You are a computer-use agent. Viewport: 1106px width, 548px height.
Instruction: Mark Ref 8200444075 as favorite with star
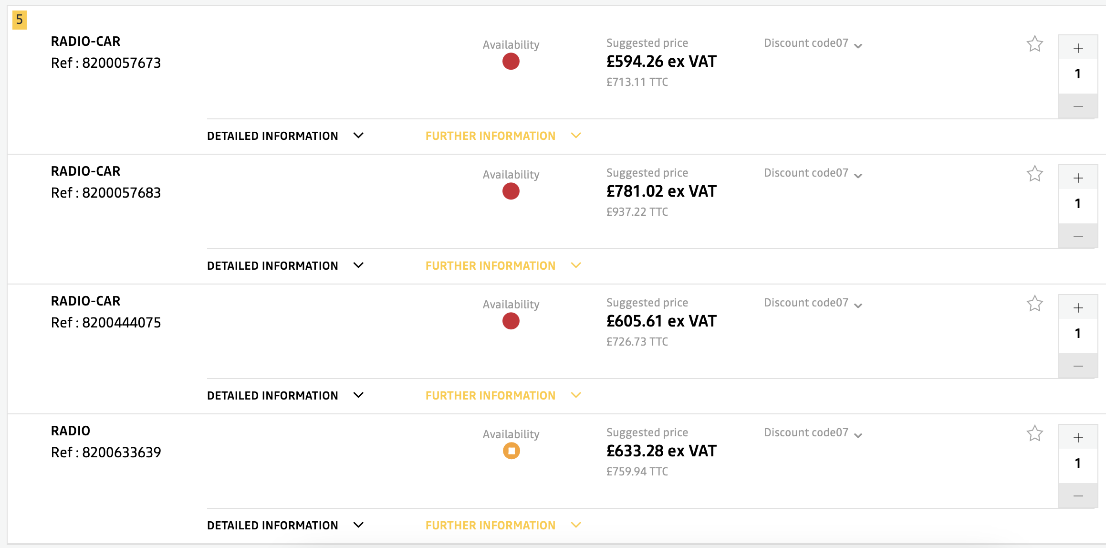click(x=1034, y=304)
